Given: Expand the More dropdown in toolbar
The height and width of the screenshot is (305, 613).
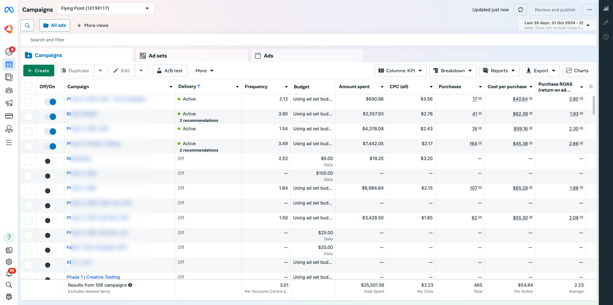Looking at the screenshot, I should 204,71.
